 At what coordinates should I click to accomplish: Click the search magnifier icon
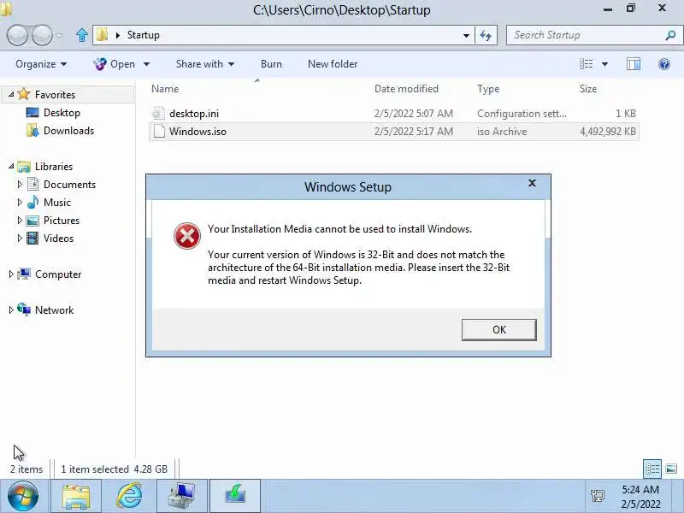click(x=670, y=35)
